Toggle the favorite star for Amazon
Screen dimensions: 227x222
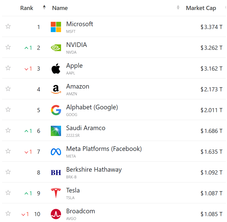click(8, 89)
